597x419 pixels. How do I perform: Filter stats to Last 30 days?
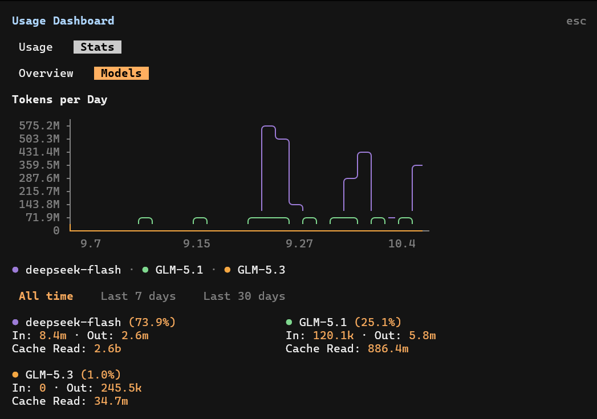[244, 296]
